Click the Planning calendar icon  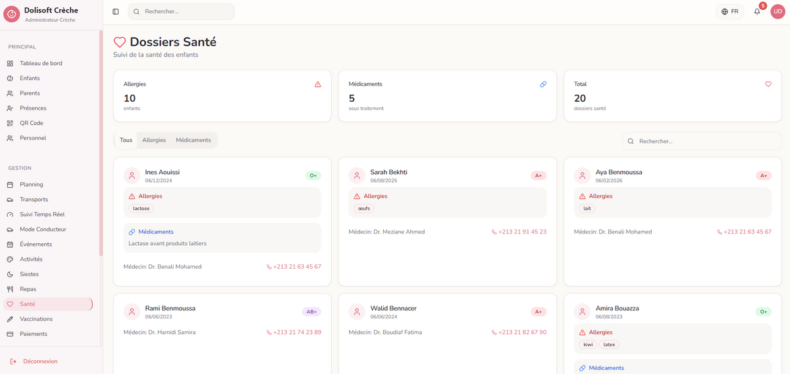(10, 185)
